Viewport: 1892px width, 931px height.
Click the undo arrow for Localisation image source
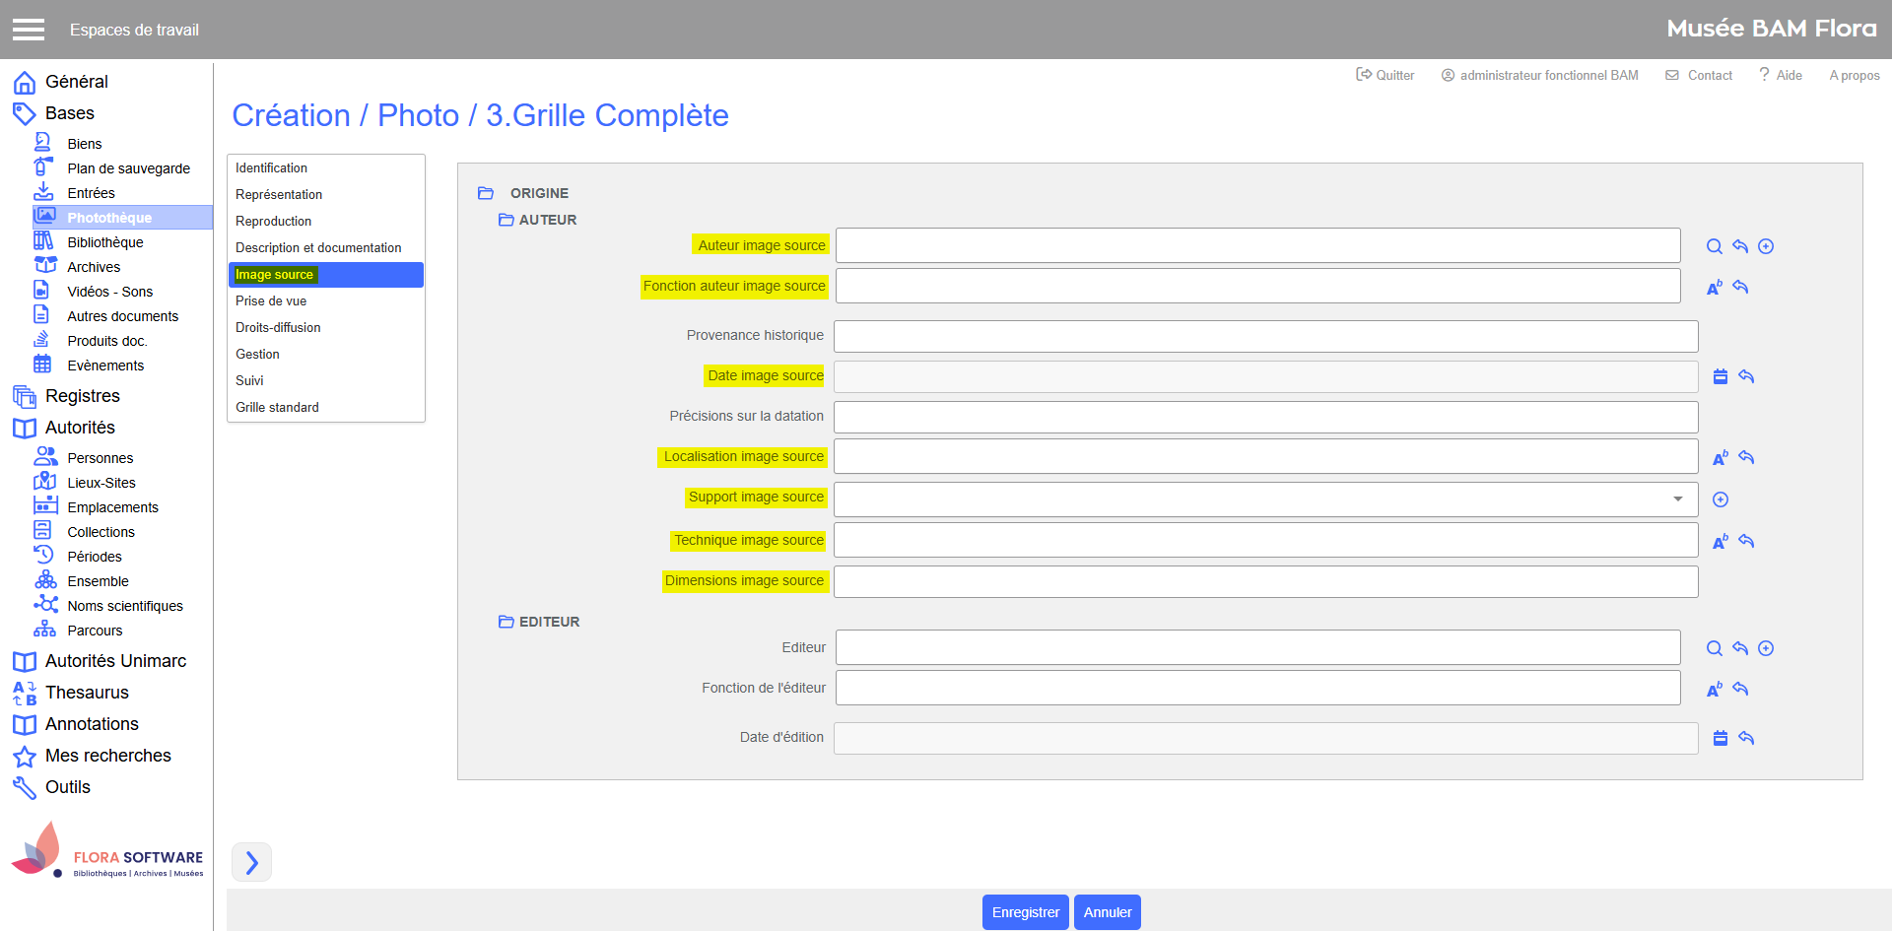1746,457
